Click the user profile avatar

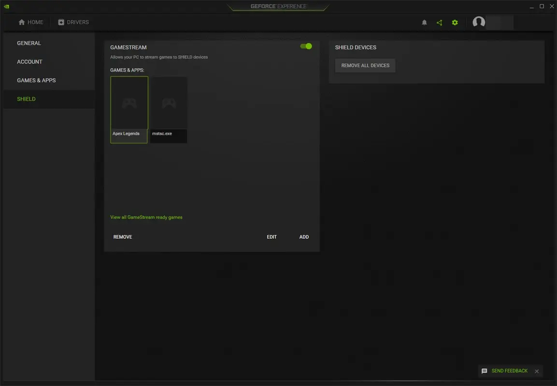479,22
